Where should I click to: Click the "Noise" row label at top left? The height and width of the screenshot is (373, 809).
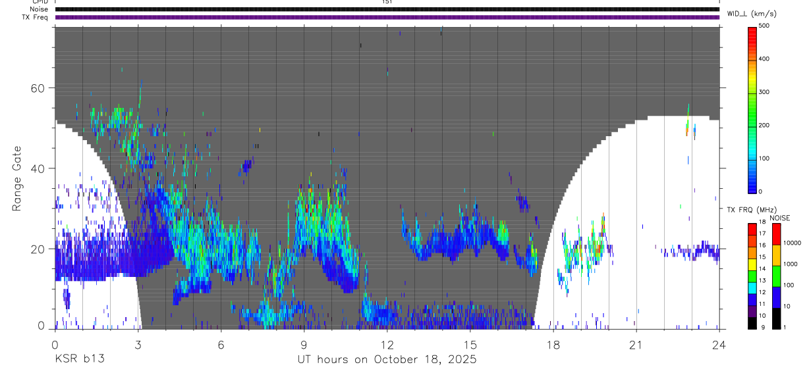(x=40, y=9)
